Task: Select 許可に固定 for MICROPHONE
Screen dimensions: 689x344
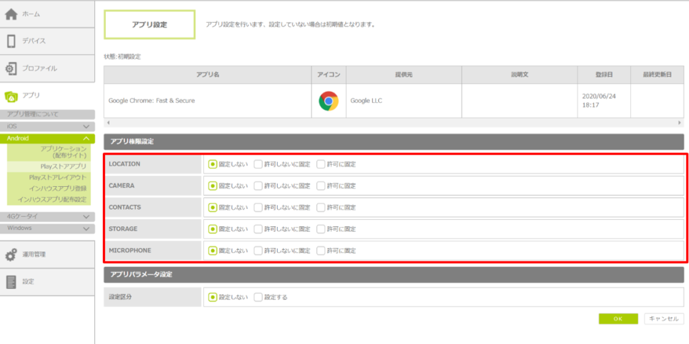Action: click(321, 251)
